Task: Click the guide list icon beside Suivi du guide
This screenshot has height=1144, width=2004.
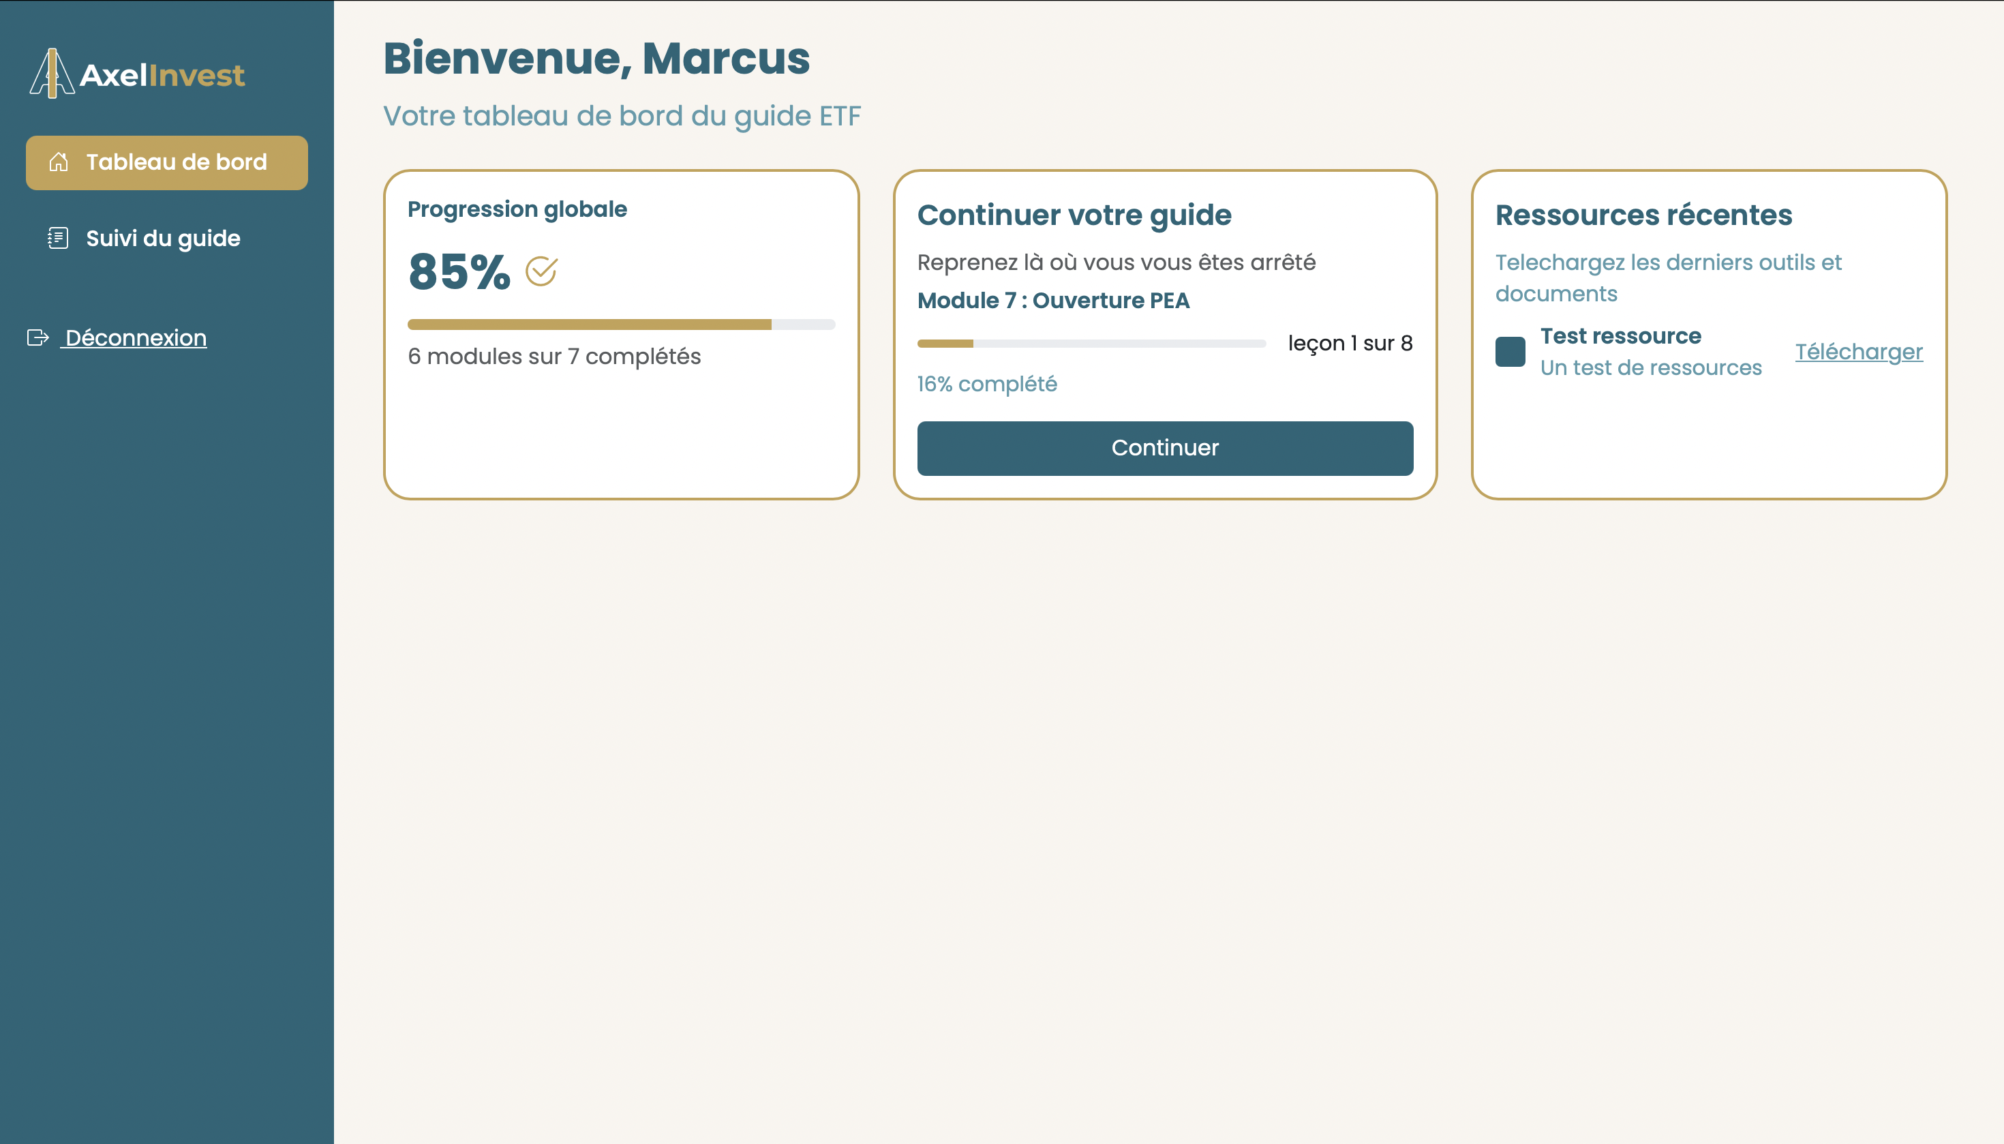Action: 57,238
